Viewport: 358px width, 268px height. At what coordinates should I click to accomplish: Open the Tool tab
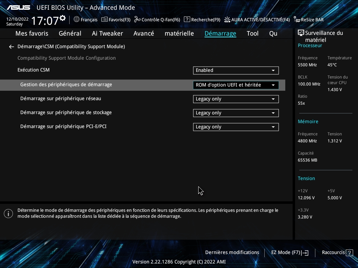(x=252, y=33)
